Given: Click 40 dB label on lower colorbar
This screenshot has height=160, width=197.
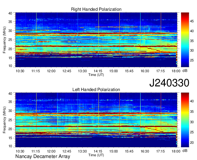Looking at the screenshot, I should pyautogui.click(x=192, y=101).
